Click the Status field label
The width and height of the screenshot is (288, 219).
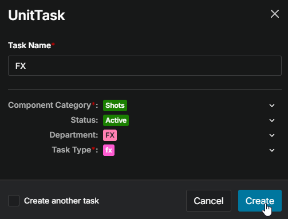84,120
